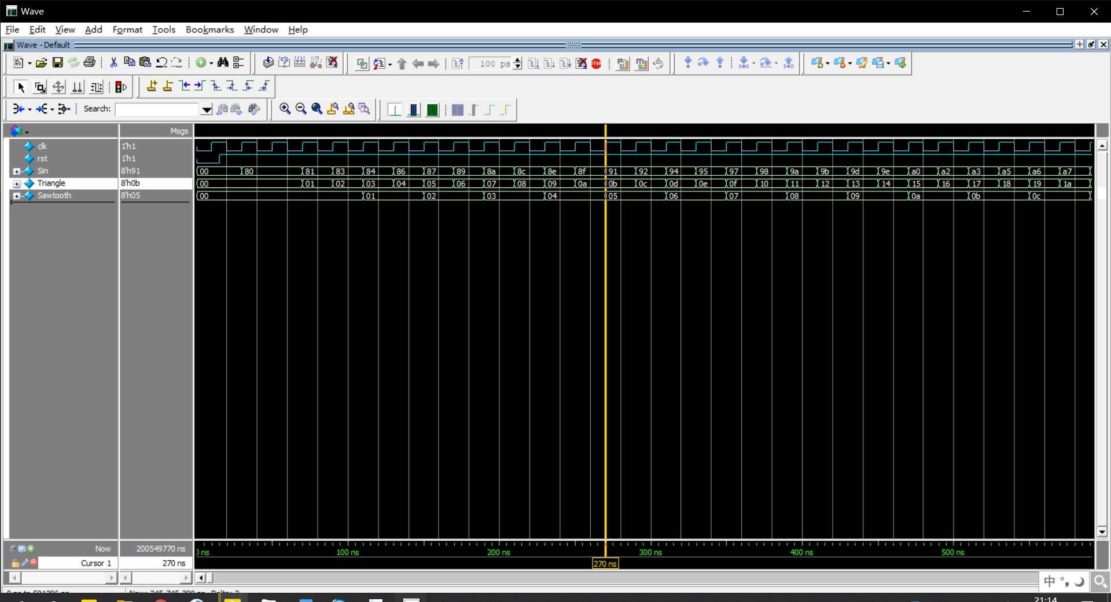This screenshot has height=602, width=1111.
Task: Activate the Zoom mode box tool
Action: point(40,87)
